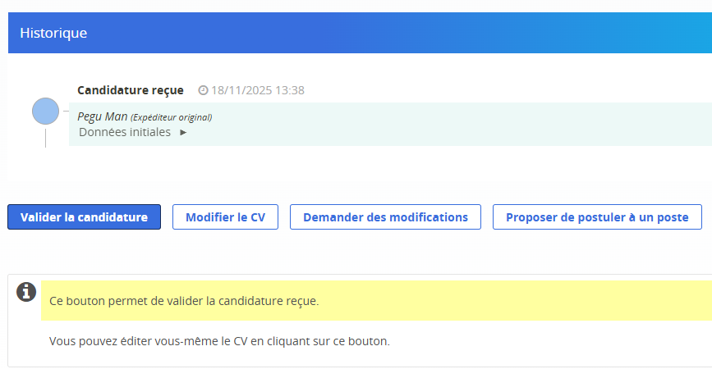The height and width of the screenshot is (369, 712).
Task: Click the highlighted hint about validating the candidature
Action: 376,301
